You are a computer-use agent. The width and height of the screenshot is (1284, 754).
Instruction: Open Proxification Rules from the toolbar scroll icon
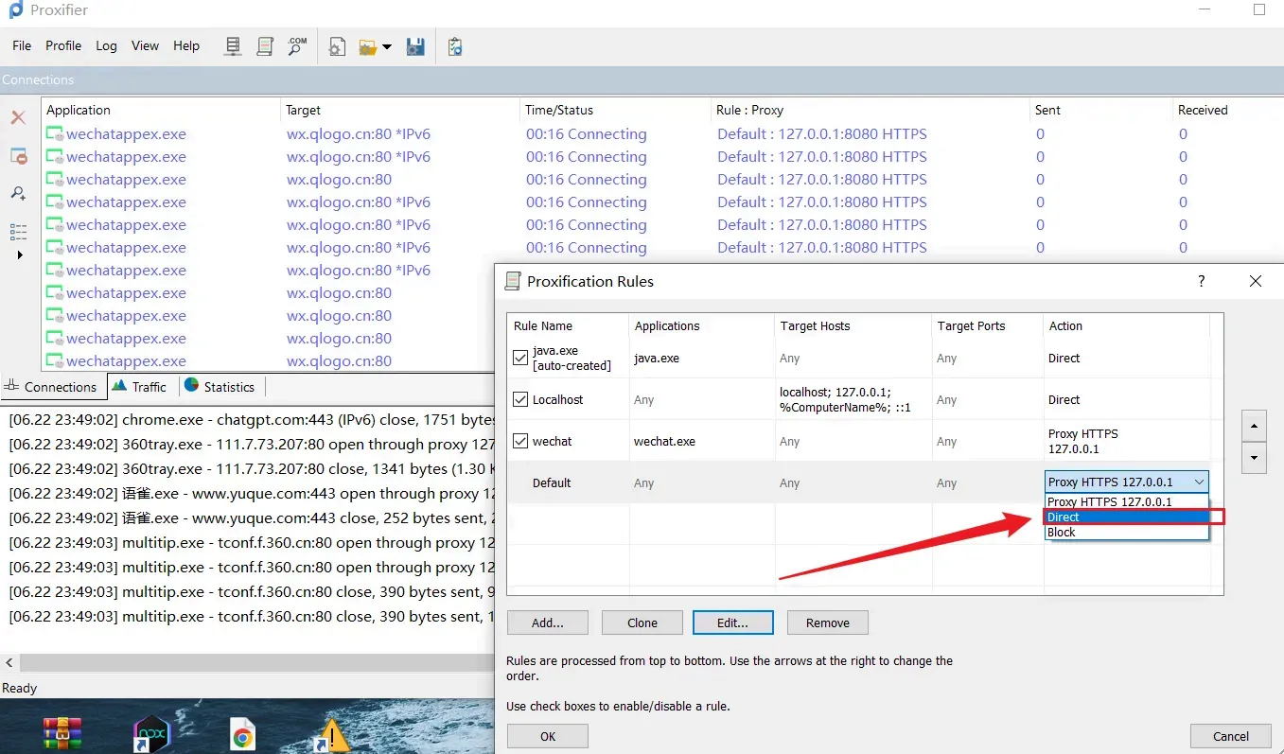[266, 46]
